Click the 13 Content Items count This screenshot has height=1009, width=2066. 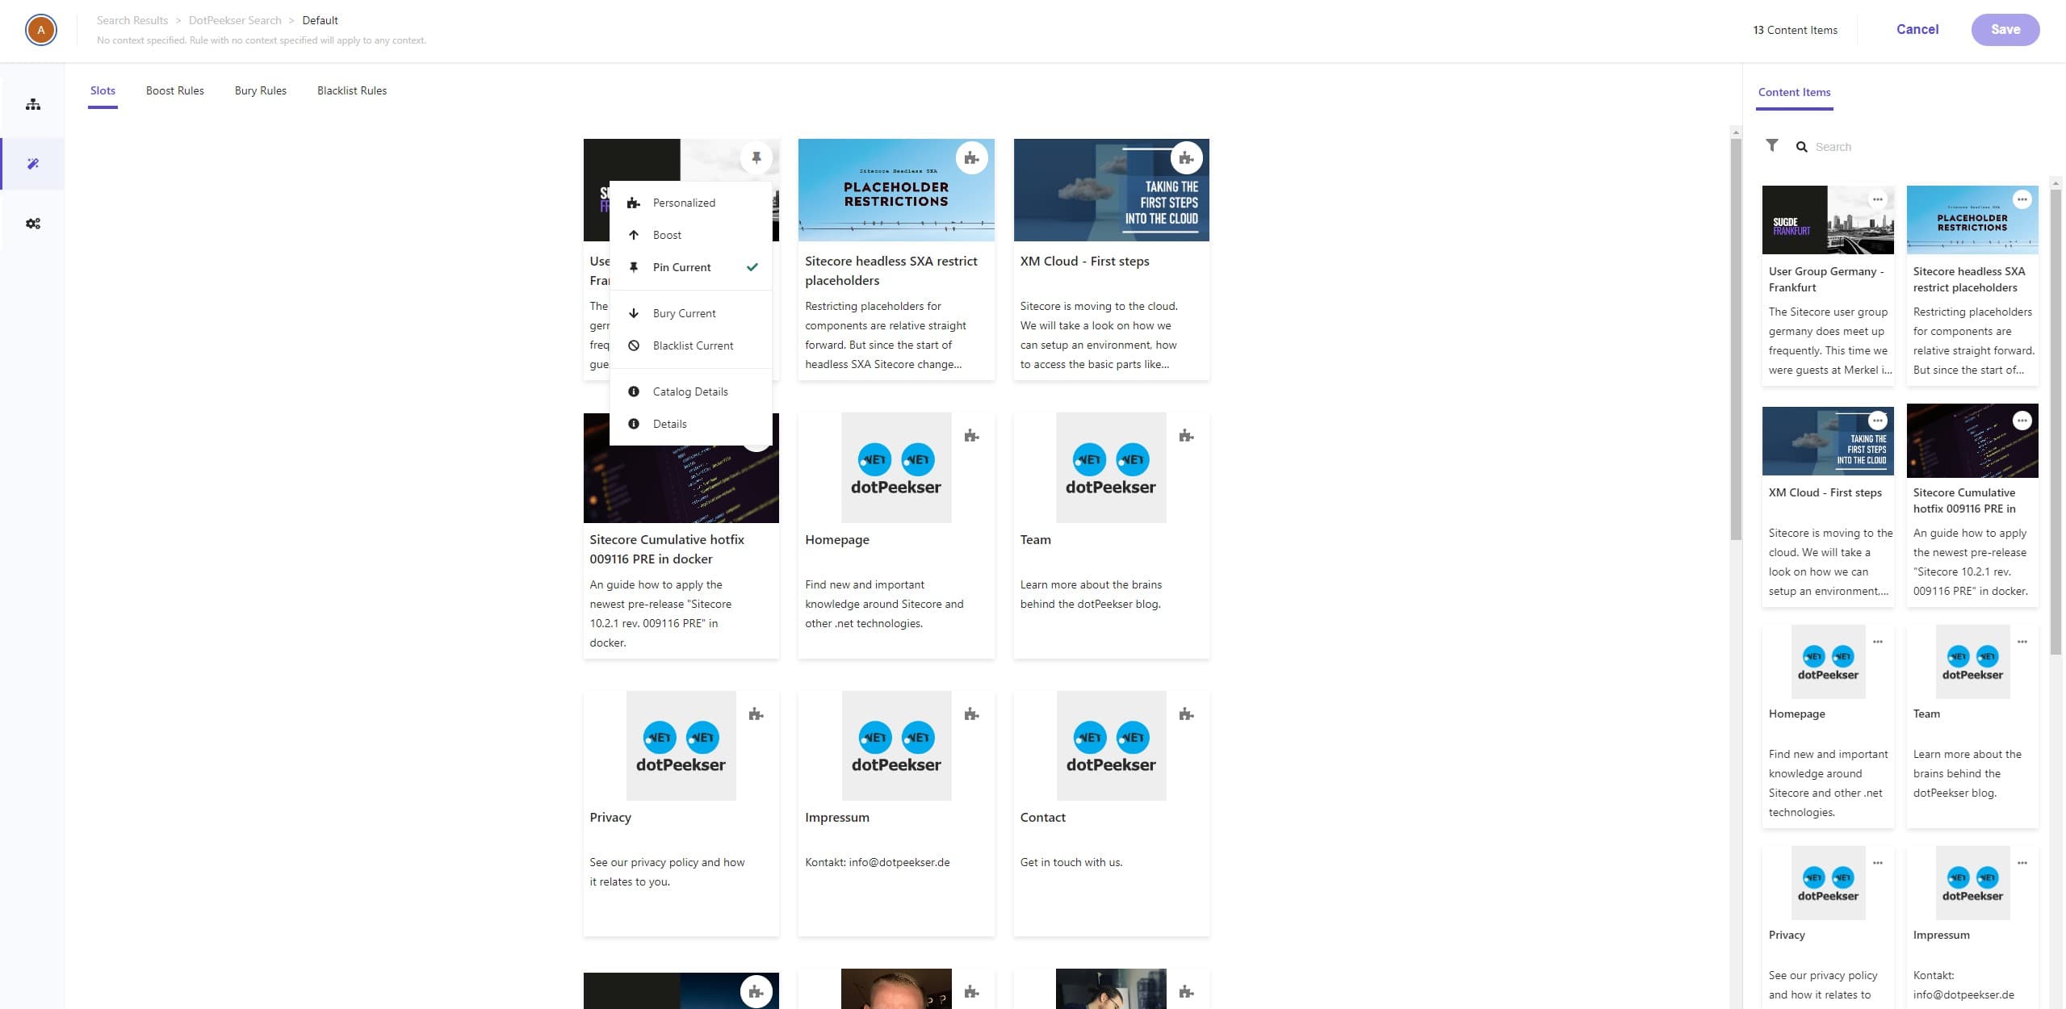(x=1795, y=30)
